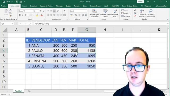Open the Formatação Condicional dropdown
The height and width of the screenshot is (96, 170).
click(94, 13)
